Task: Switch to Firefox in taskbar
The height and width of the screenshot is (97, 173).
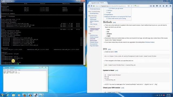Action: tap(25, 95)
